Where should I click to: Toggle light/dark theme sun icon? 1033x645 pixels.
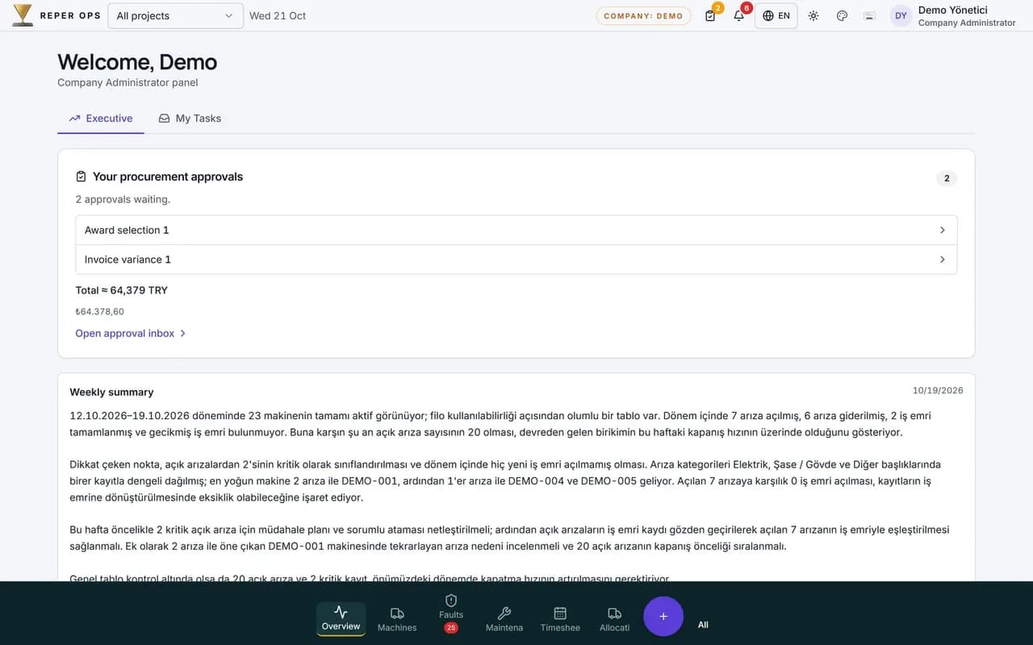click(813, 15)
